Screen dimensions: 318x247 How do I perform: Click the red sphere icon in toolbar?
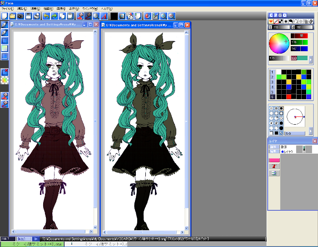click(x=148, y=16)
